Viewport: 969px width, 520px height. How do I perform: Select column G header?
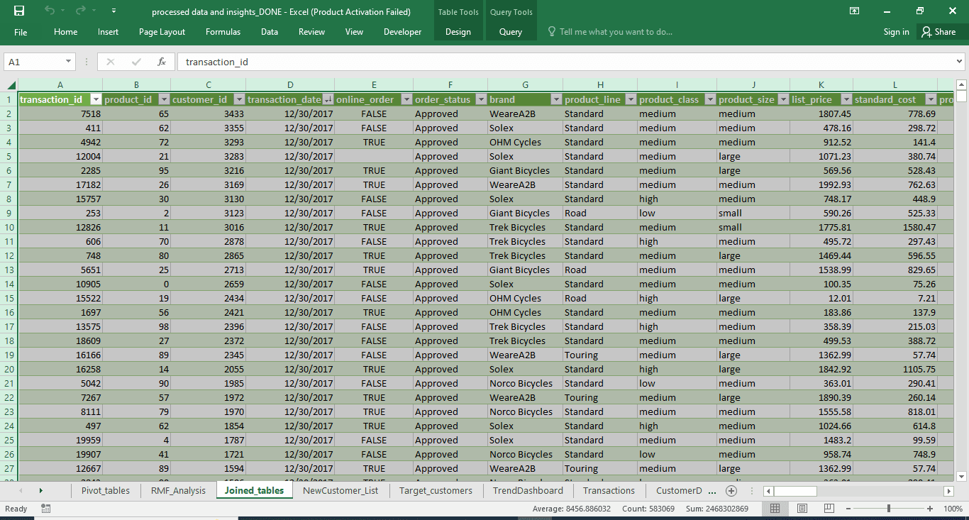coord(525,84)
